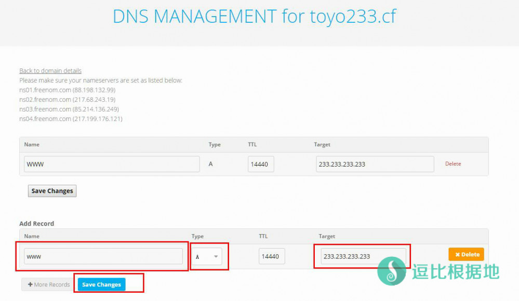Click the Add Record Name input field
The width and height of the screenshot is (519, 301).
tap(103, 256)
